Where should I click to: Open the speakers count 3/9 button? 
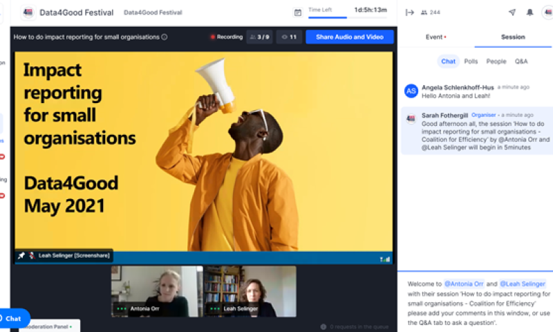pos(259,37)
